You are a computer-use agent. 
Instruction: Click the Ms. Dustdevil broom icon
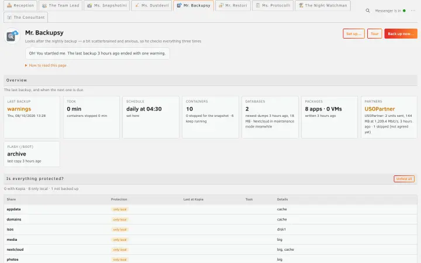(137, 5)
